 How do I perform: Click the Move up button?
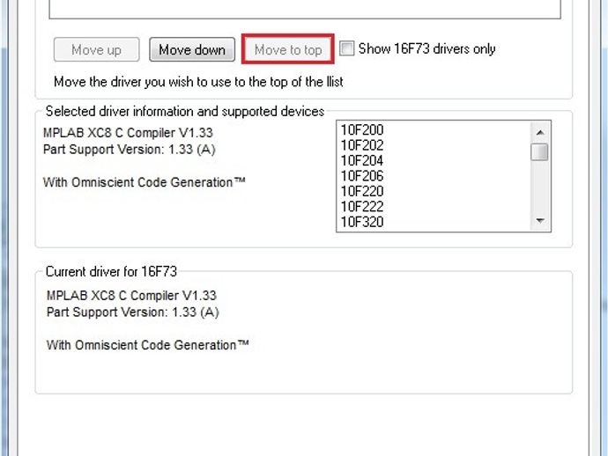tap(97, 49)
